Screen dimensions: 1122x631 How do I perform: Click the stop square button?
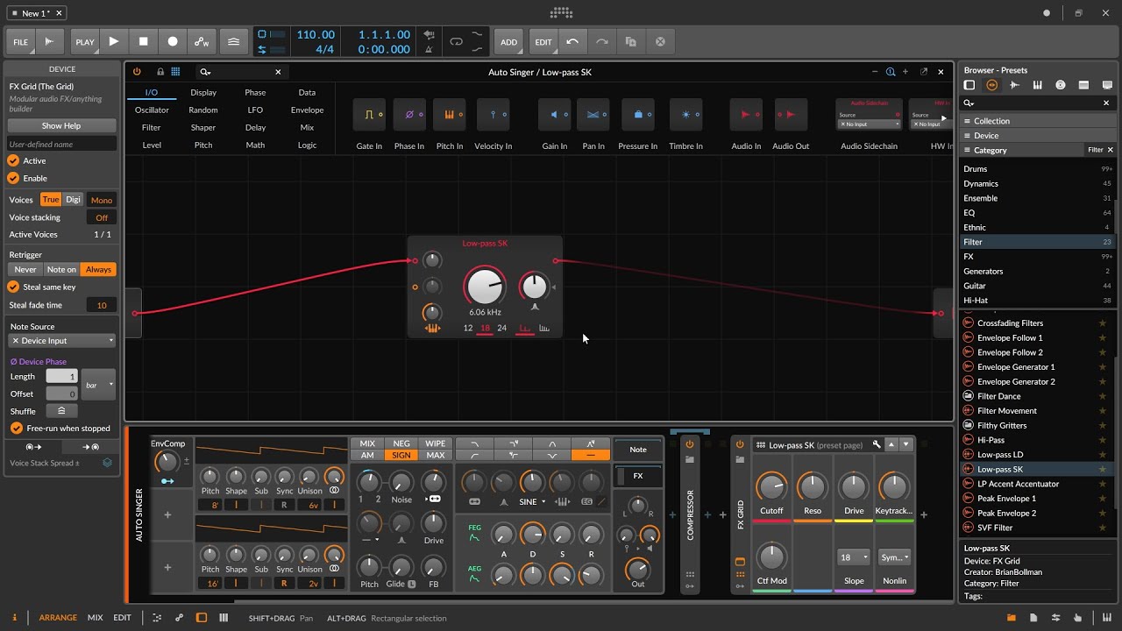pos(143,41)
